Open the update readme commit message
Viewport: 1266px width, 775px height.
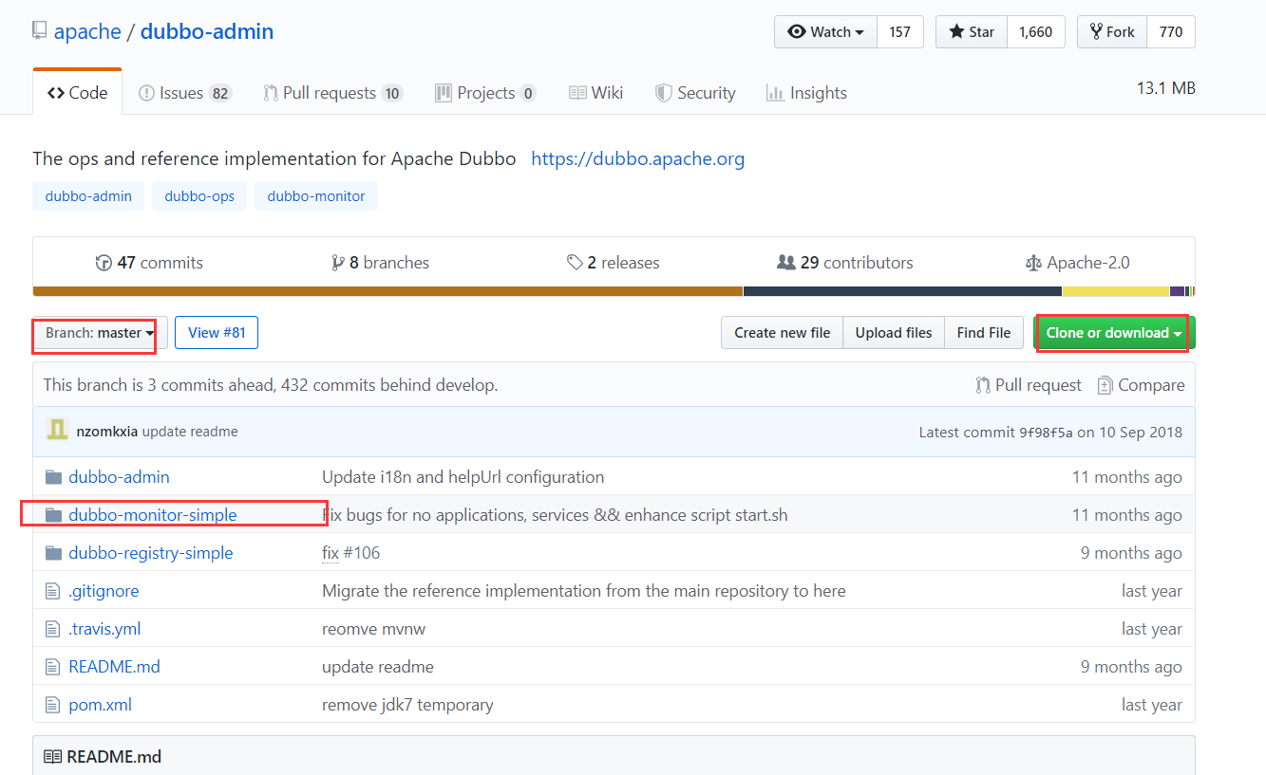point(190,432)
